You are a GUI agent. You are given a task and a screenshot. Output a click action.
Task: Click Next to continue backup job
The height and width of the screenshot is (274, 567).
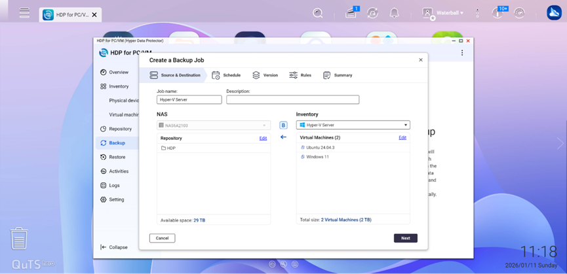[405, 238]
